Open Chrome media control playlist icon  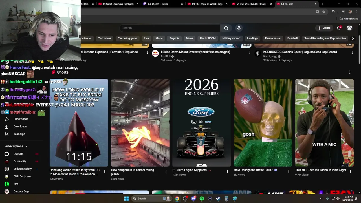pyautogui.click(x=343, y=12)
